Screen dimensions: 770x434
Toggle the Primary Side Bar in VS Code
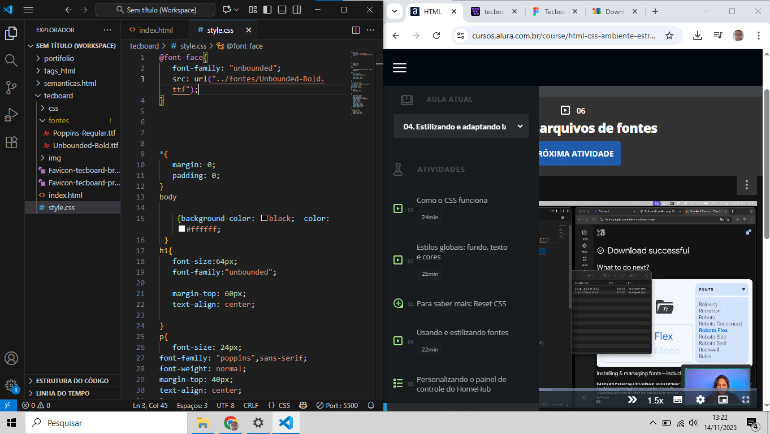(x=267, y=10)
